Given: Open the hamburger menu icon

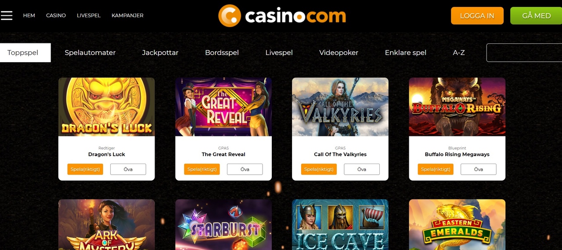Looking at the screenshot, I should pos(7,15).
